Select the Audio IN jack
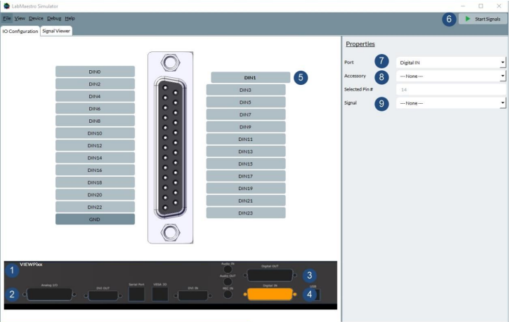Screen dimensions: 510x322 click(227, 269)
